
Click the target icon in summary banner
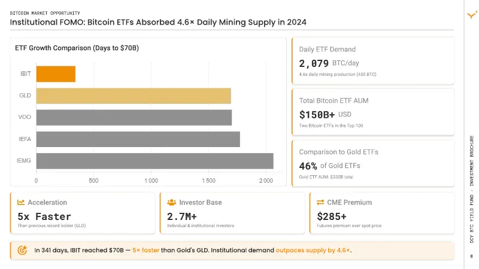(22, 250)
